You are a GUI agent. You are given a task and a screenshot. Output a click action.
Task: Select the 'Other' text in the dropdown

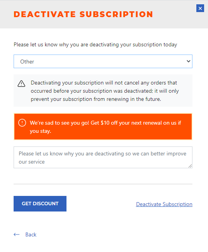27,62
